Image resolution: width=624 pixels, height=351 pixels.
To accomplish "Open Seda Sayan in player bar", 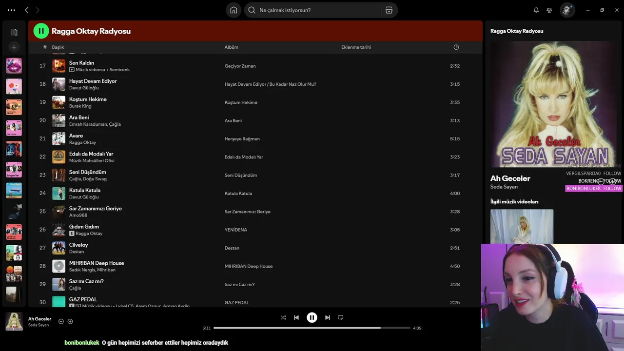I will [x=39, y=325].
